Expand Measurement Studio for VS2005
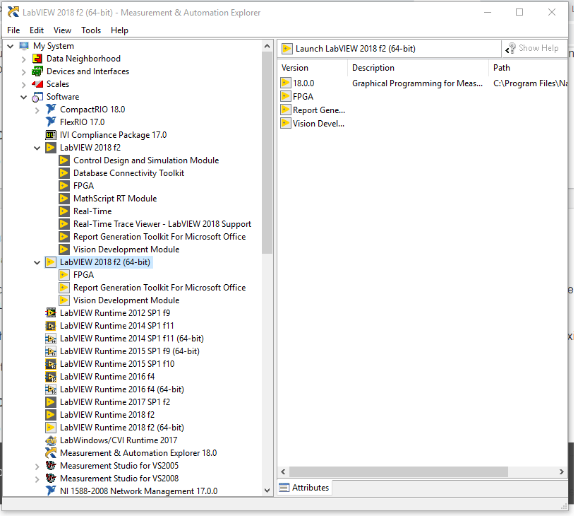Screen dimensions: 578x516 (x=37, y=467)
